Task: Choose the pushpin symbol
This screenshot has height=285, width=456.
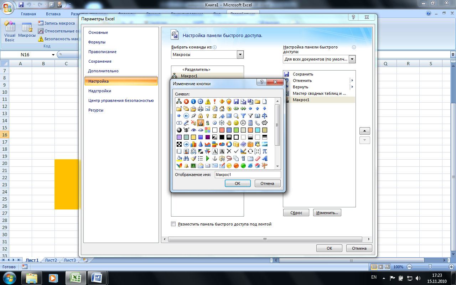Action: pos(193,116)
